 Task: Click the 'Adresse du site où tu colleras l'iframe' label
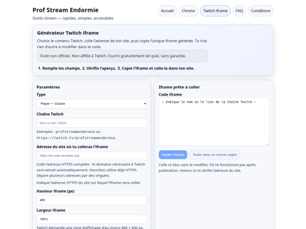[x=72, y=147]
